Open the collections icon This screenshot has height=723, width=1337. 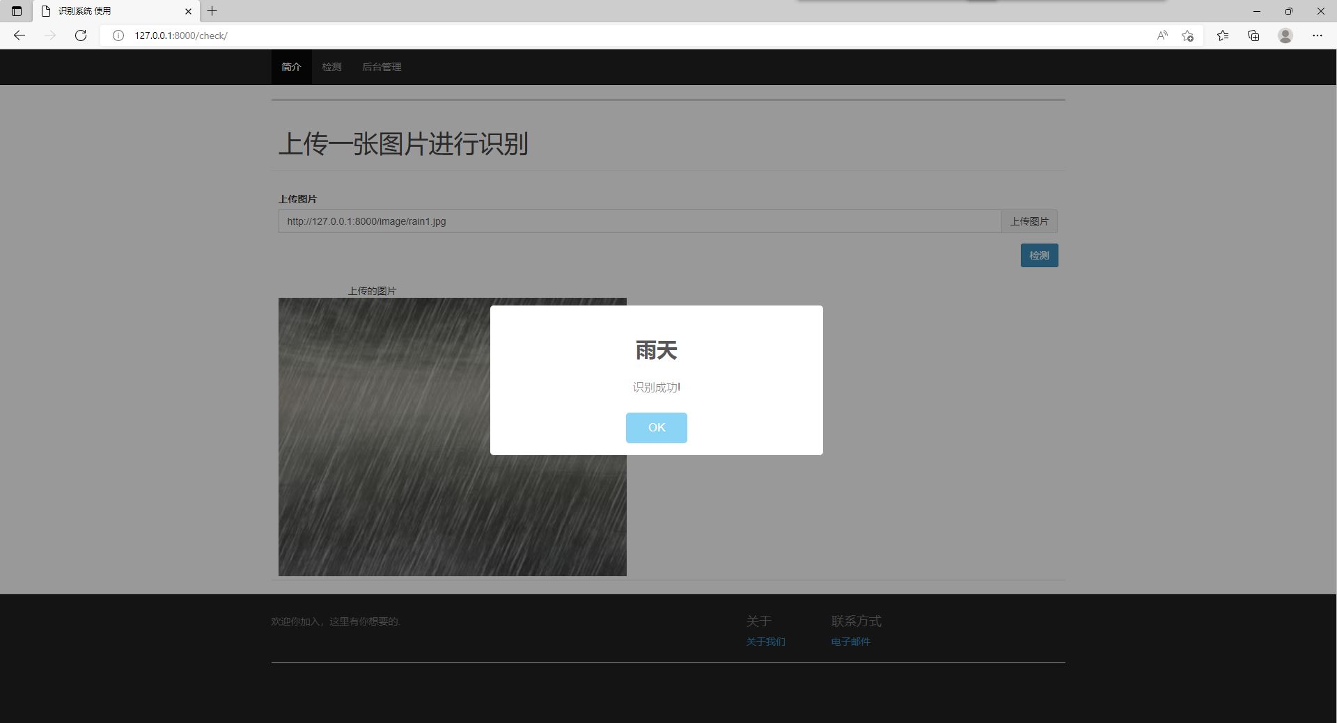(1253, 35)
